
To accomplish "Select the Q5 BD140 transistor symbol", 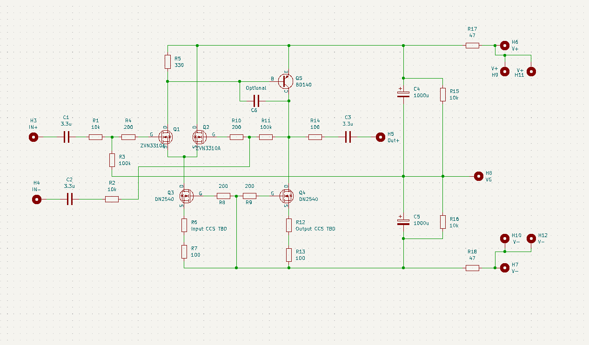I will tap(285, 81).
